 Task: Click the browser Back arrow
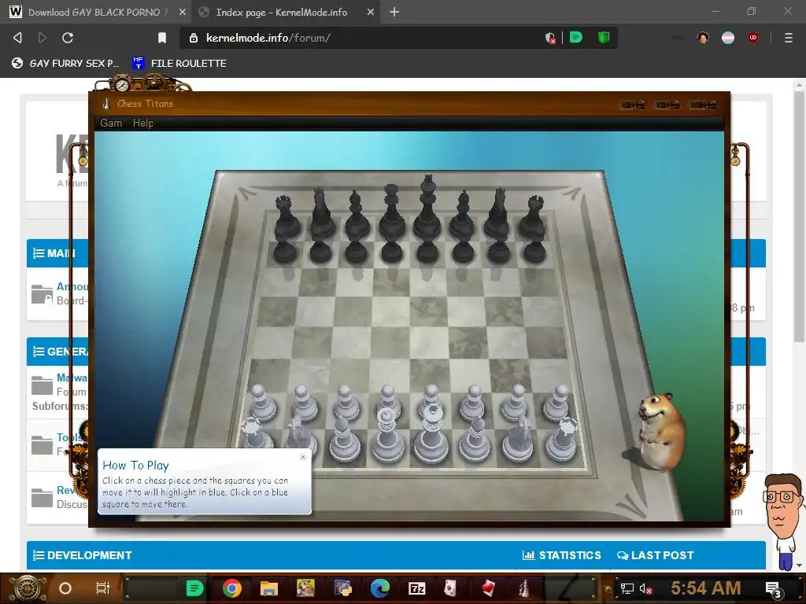pyautogui.click(x=17, y=38)
